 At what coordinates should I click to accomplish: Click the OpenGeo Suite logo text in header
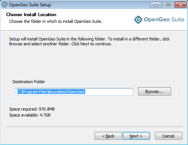tap(164, 19)
